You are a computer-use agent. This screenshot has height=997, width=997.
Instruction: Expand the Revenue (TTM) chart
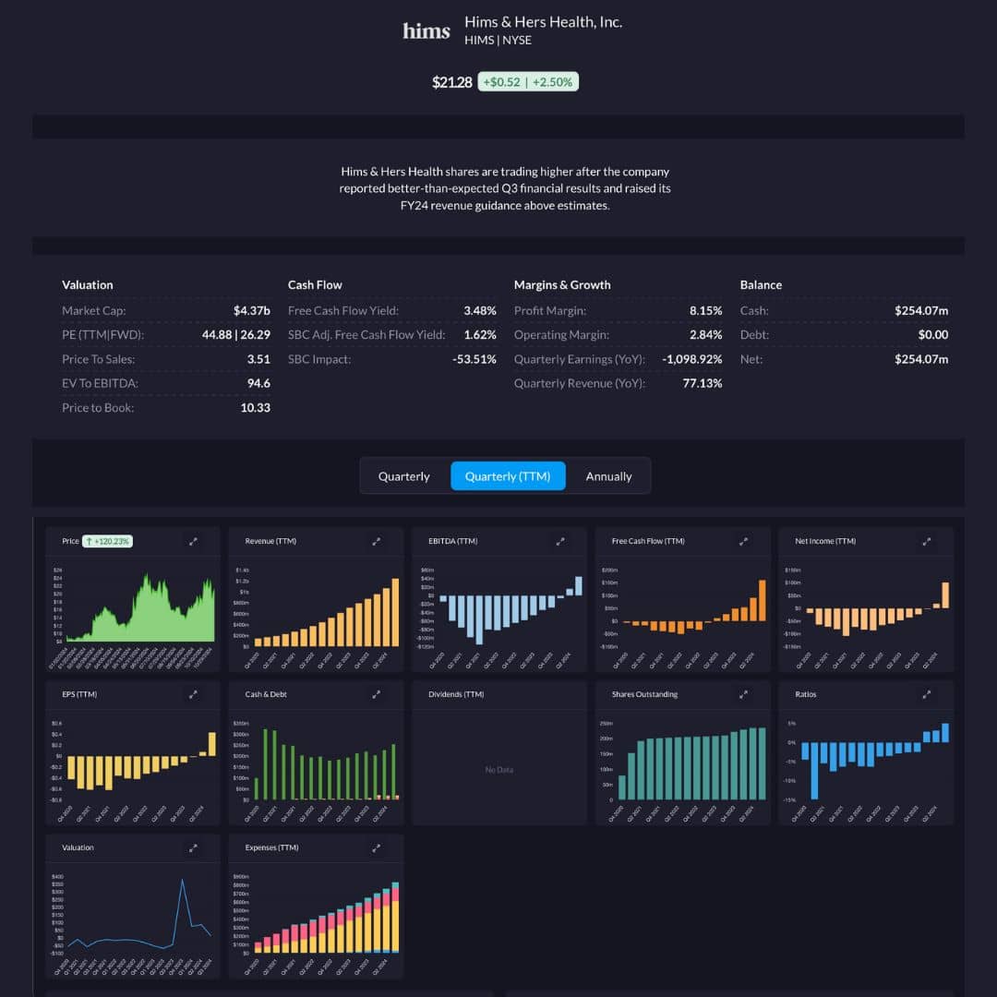(x=377, y=541)
